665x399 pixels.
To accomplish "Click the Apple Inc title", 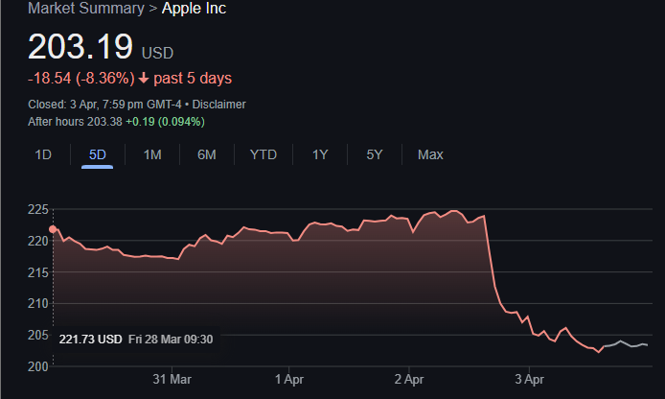I will (x=195, y=10).
